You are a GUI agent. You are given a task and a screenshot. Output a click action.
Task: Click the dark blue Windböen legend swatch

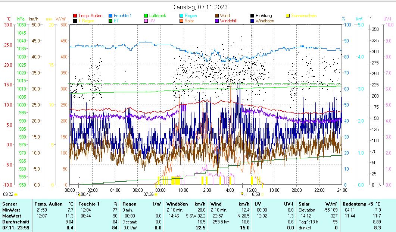pos(252,21)
